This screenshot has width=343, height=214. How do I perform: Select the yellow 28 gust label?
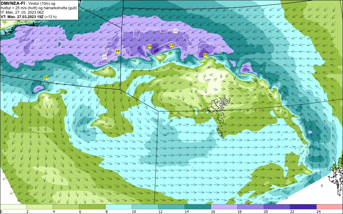pyautogui.click(x=117, y=51)
